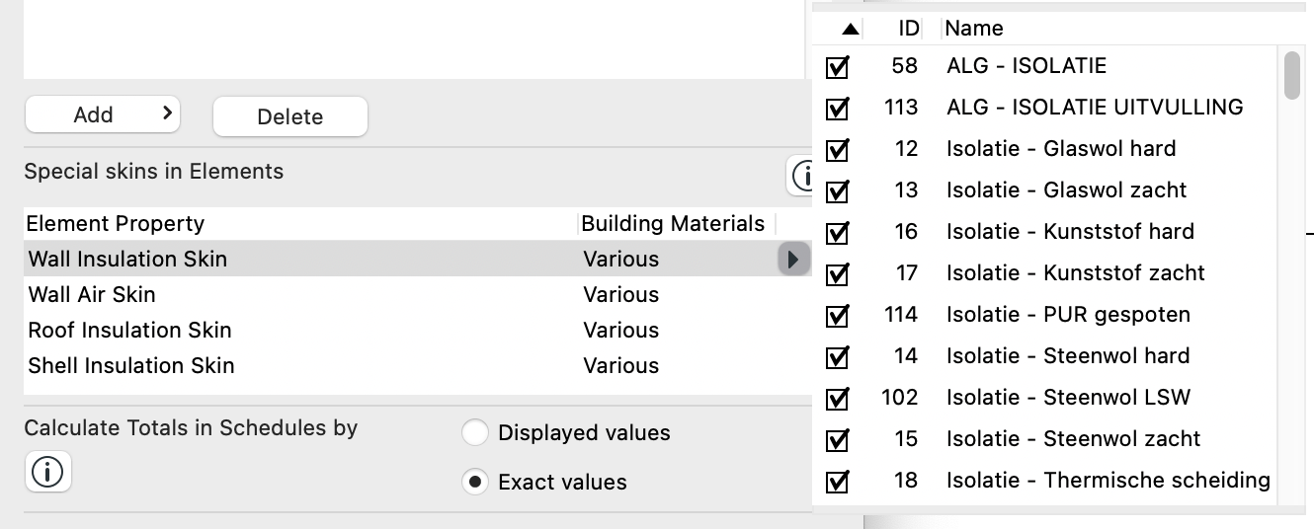The image size is (1314, 529).
Task: Toggle Isolatie - Steenwol LSW checkbox
Action: point(838,399)
